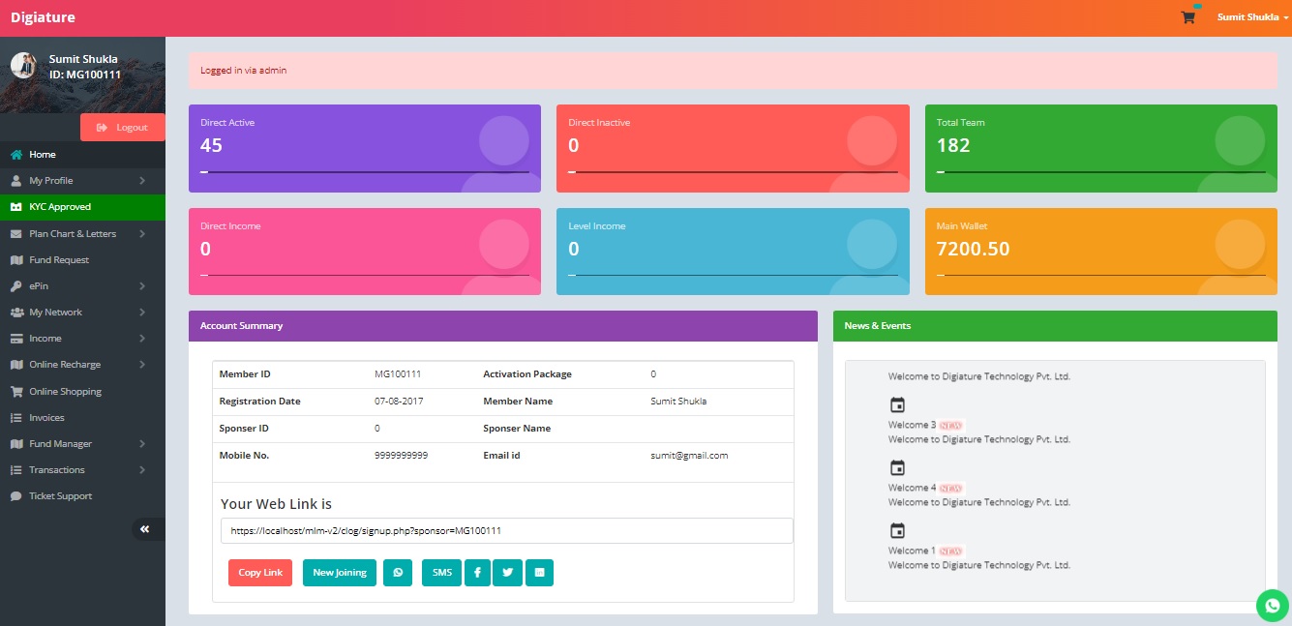1292x626 pixels.
Task: Expand the My Profile submenu arrow
Action: click(141, 181)
